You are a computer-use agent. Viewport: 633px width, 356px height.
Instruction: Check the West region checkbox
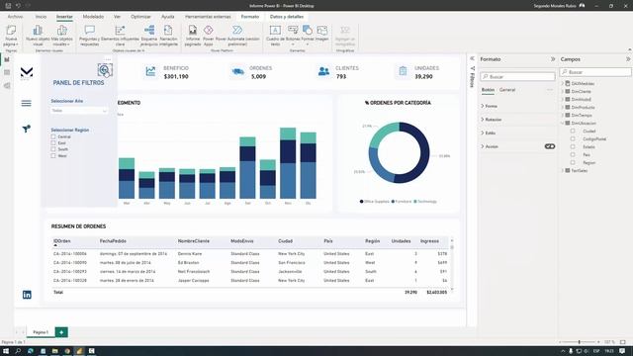click(x=53, y=156)
